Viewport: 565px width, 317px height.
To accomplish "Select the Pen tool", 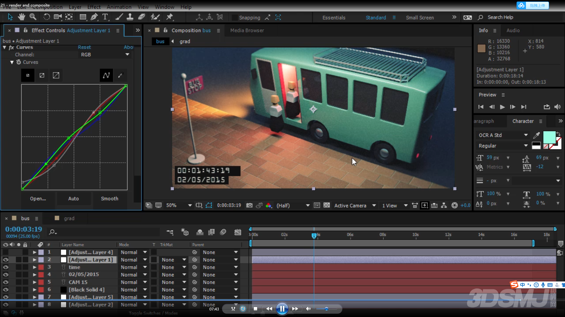I will [94, 17].
